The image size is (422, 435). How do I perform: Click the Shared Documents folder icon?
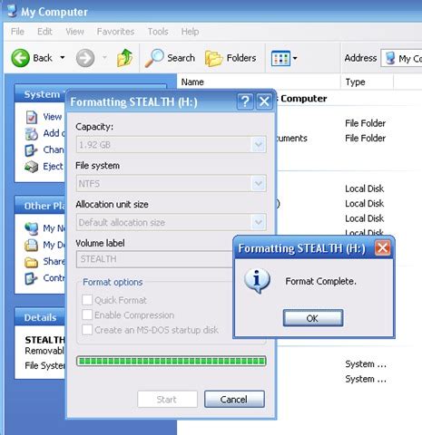[31, 262]
